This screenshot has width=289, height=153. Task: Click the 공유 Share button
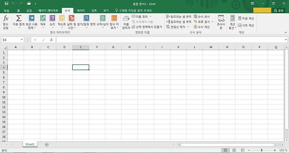tap(279, 10)
